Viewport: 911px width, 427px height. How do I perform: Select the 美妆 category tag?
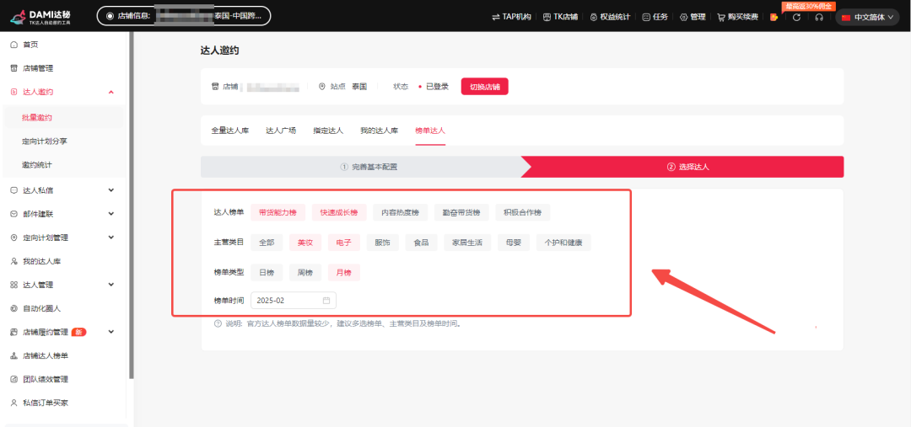point(305,243)
